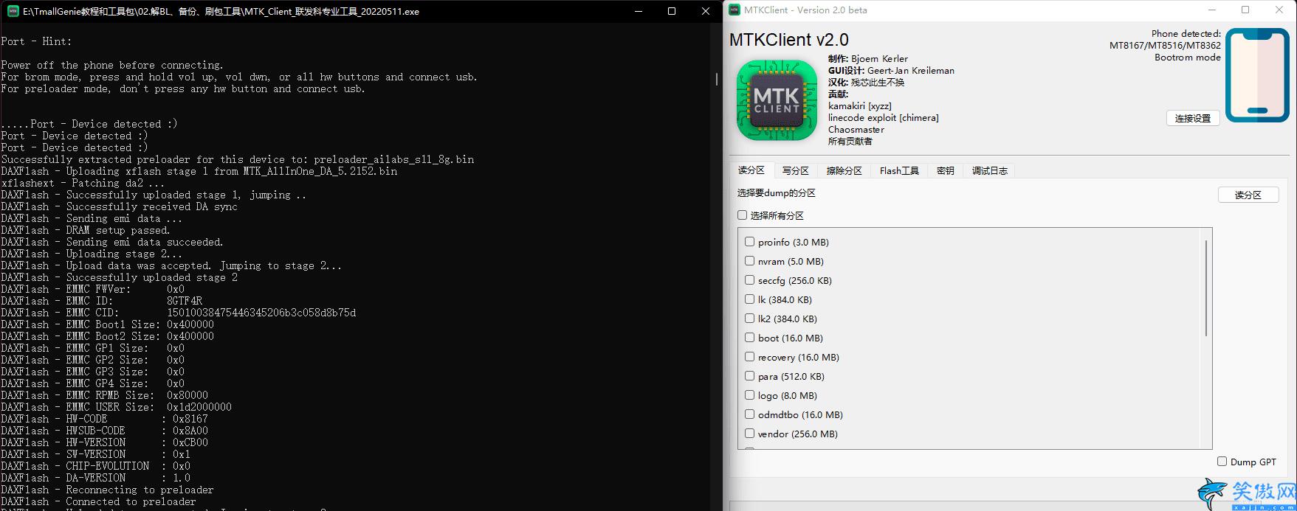Click the console window vertical scrollbar
The width and height of the screenshot is (1297, 511).
point(717,79)
